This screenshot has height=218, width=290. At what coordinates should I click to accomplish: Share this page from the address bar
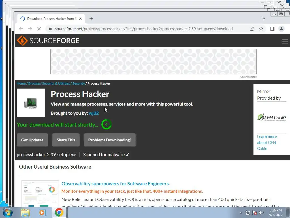click(x=252, y=29)
